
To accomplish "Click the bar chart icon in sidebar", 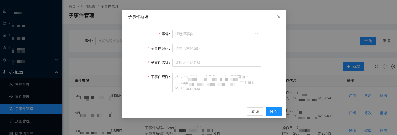I will coord(5,35).
